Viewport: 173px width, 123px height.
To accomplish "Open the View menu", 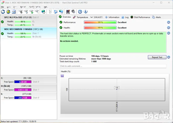I will click(15, 7).
